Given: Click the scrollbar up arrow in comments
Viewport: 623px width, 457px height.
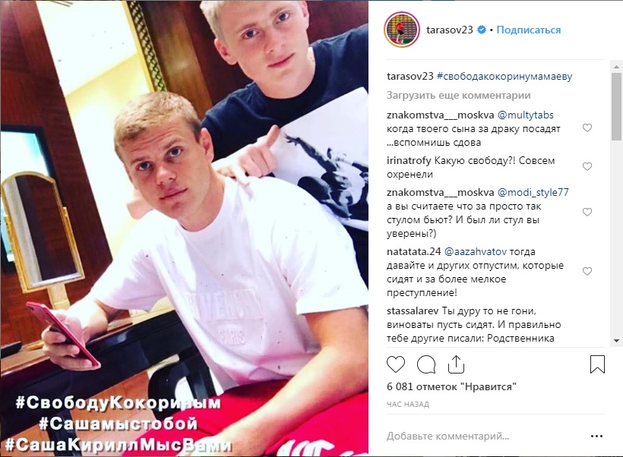Looking at the screenshot, I should (616, 67).
